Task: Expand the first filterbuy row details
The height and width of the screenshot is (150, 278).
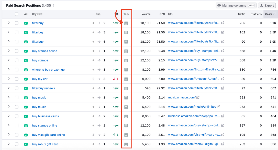Action: pyautogui.click(x=9, y=23)
